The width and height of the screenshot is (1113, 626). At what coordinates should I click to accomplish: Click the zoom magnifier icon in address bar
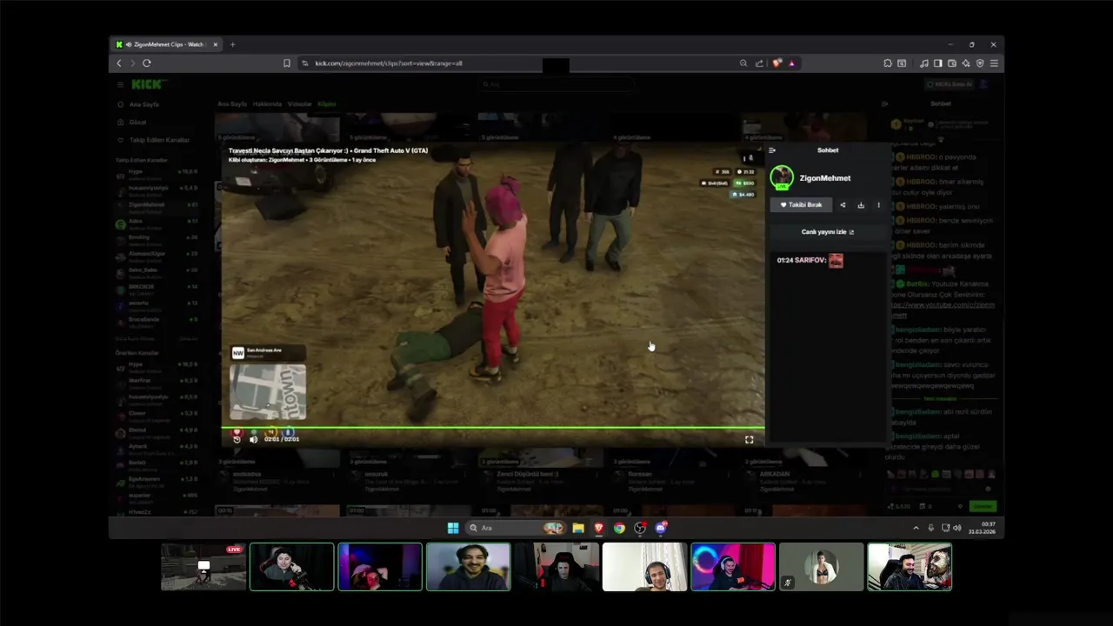[x=743, y=63]
